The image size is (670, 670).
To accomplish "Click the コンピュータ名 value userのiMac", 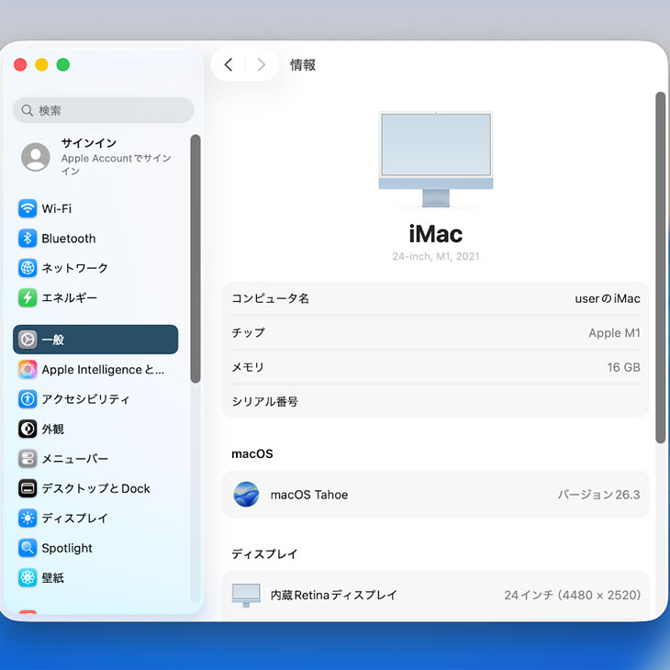I will click(x=607, y=298).
